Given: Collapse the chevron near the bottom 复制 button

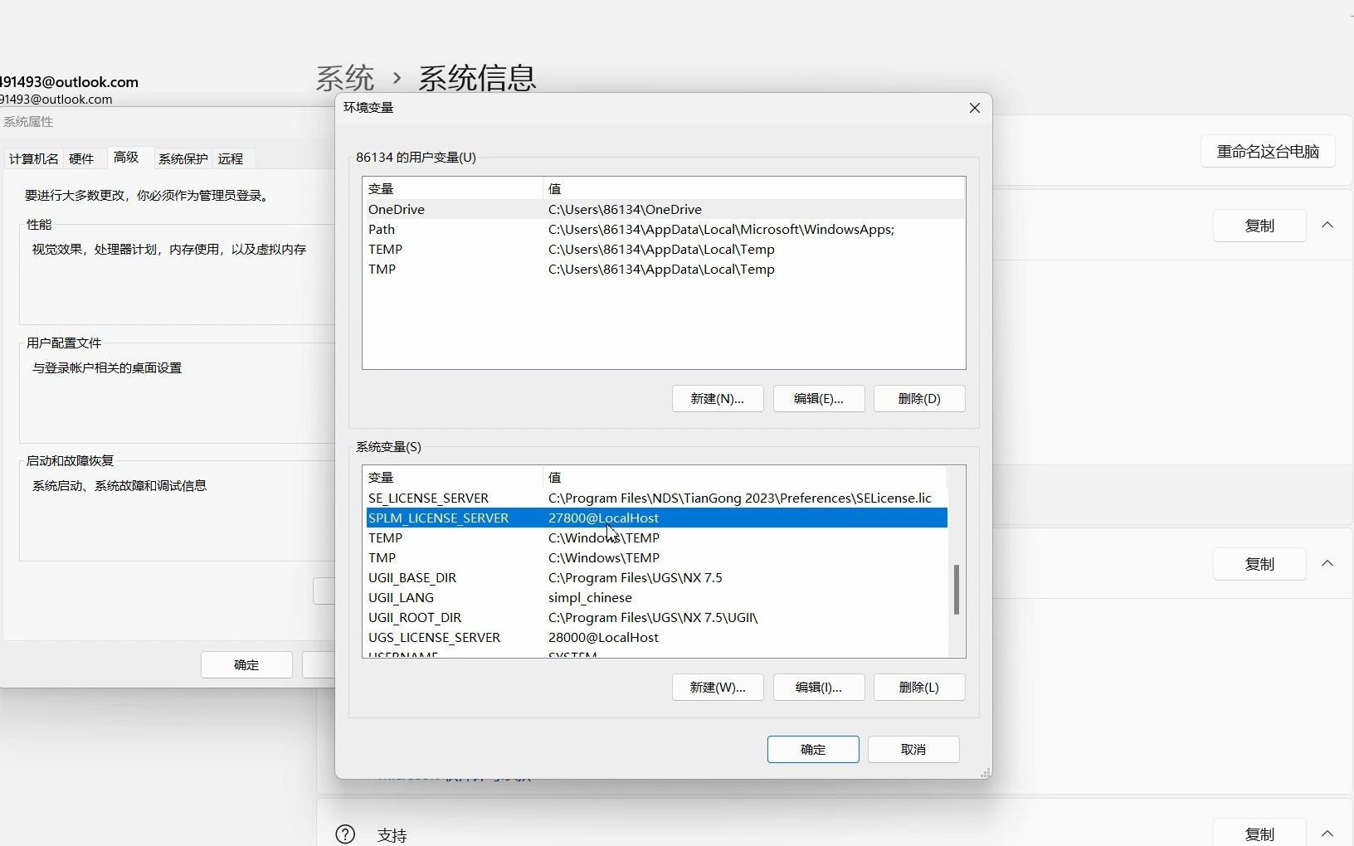Looking at the screenshot, I should tap(1327, 834).
